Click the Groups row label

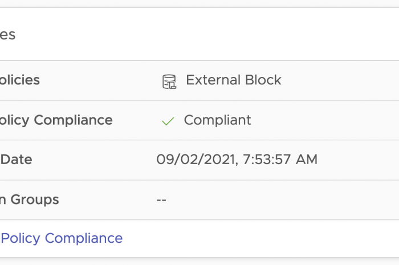point(30,200)
